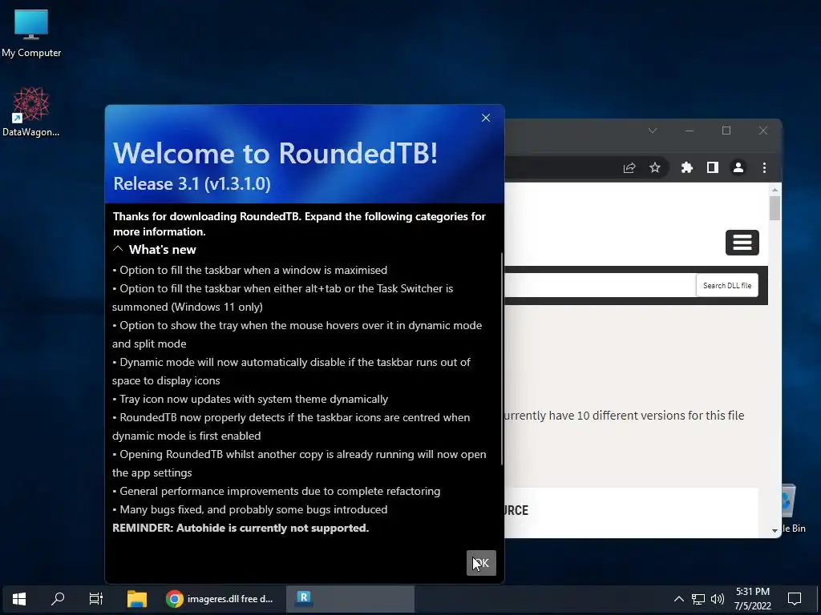The width and height of the screenshot is (821, 615).
Task: Open the Windows Start menu
Action: coord(19,599)
